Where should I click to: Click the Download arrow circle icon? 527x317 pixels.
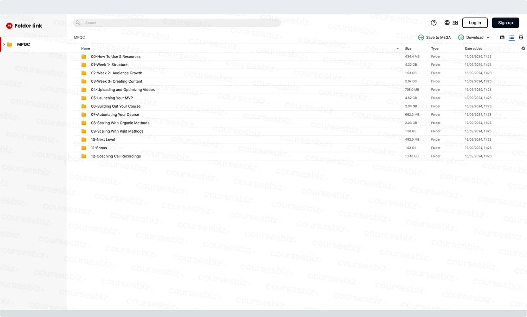[461, 38]
